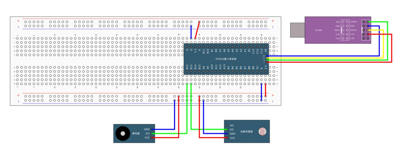Select the photoresistor symbol on the light sensor

click(x=262, y=132)
